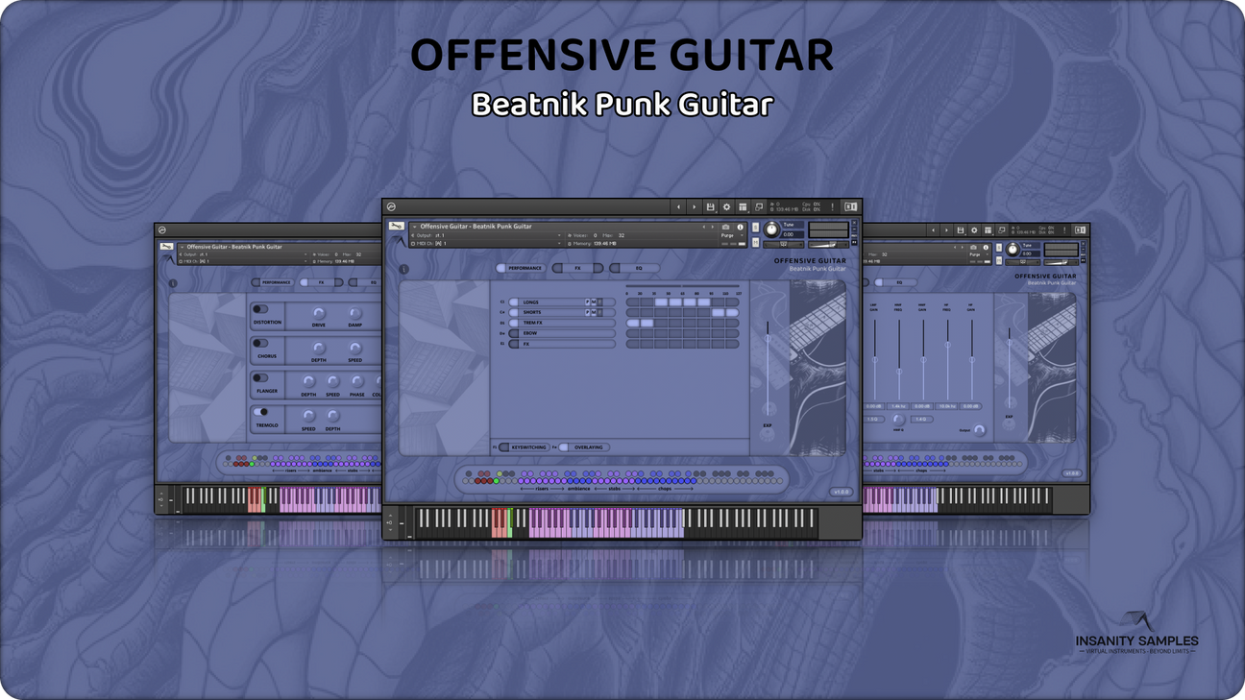Click the next-preset right arrow in center window toolbar
1245x700 pixels.
[694, 206]
